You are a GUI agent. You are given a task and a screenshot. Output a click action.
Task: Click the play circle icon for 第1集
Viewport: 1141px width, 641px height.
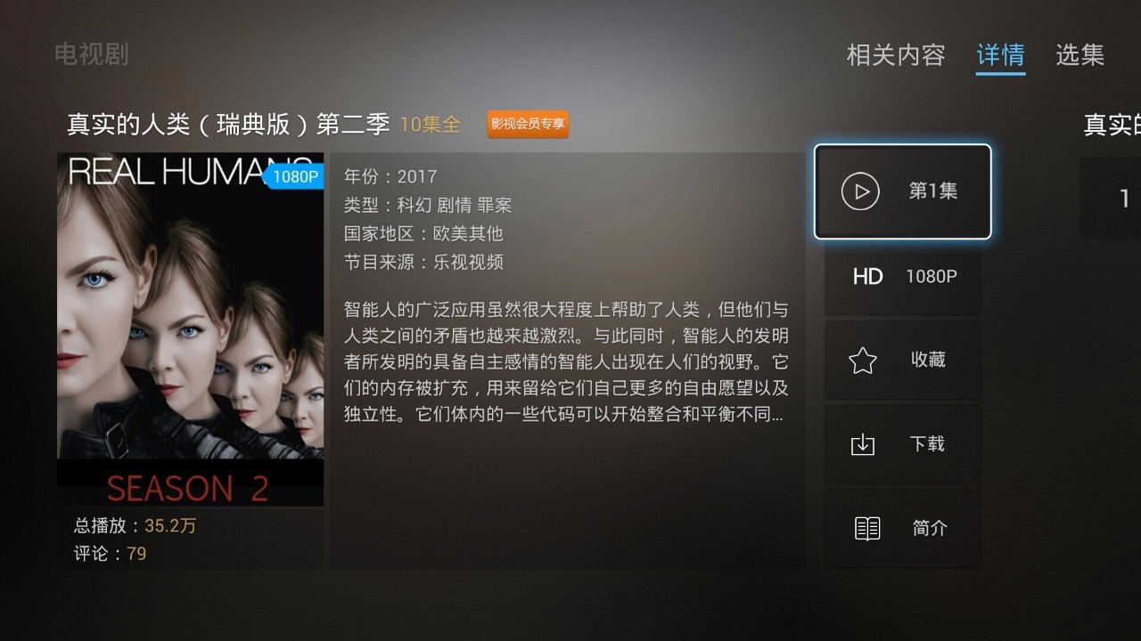[x=860, y=191]
